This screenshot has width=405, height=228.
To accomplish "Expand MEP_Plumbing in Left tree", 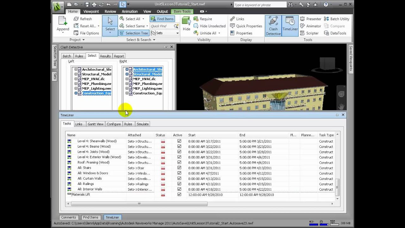I will pyautogui.click(x=76, y=84).
